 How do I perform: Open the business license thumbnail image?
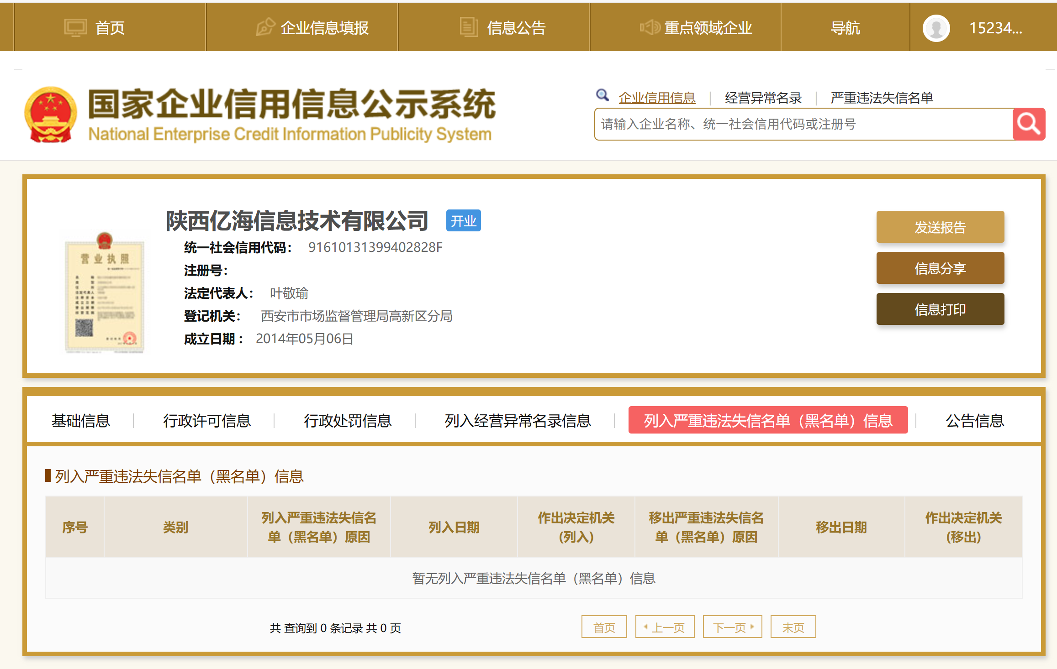105,293
